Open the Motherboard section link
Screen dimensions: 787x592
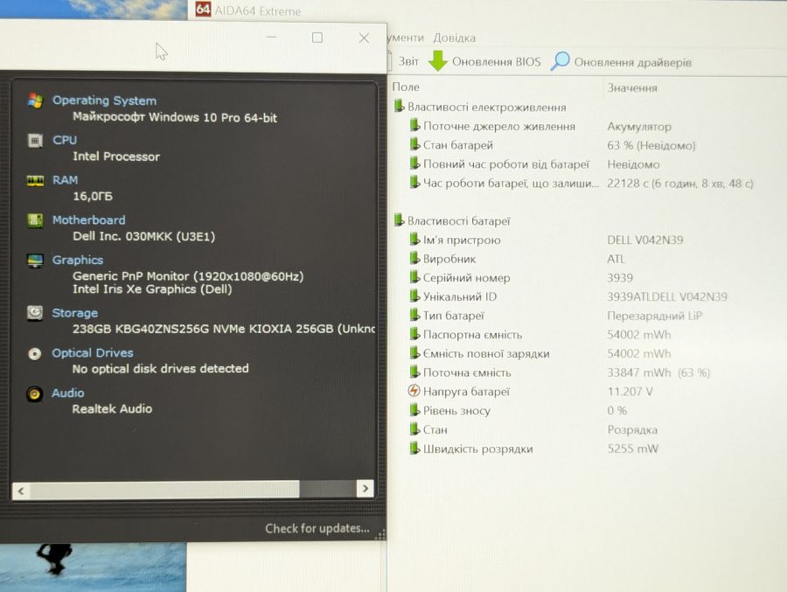tap(89, 220)
